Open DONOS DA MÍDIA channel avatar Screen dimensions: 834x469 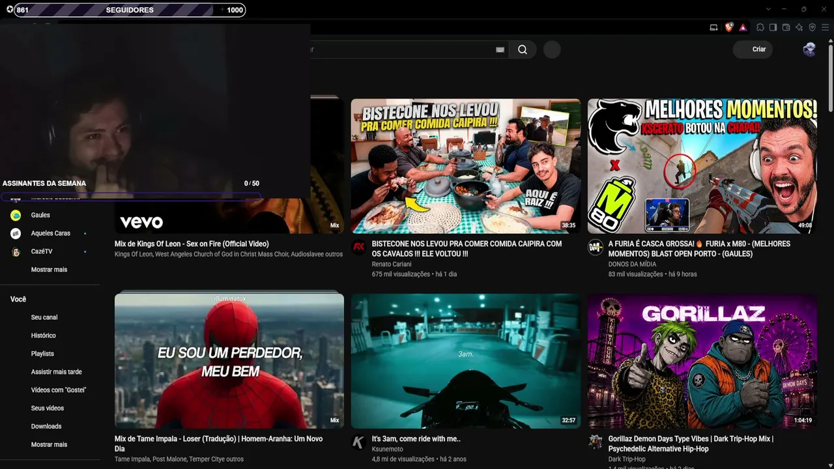(x=596, y=247)
